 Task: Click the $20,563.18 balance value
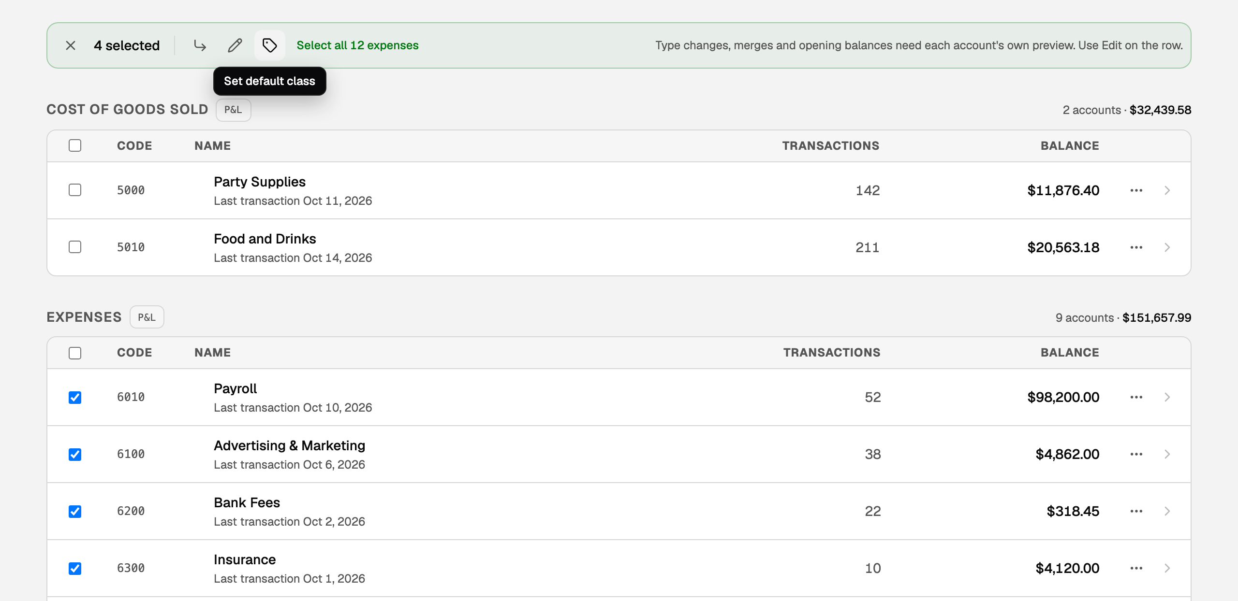pyautogui.click(x=1063, y=247)
